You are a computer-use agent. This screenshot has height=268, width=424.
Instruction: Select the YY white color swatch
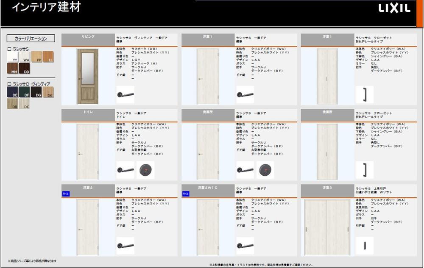point(12,57)
